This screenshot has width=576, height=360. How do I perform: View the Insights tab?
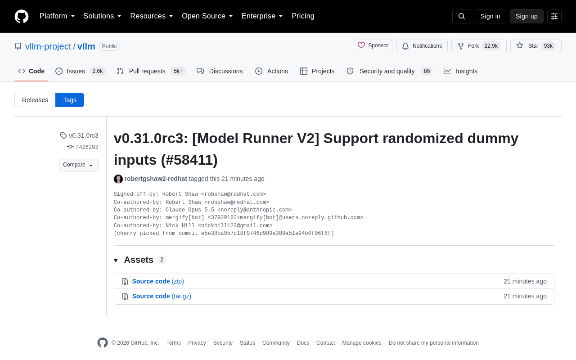point(460,71)
